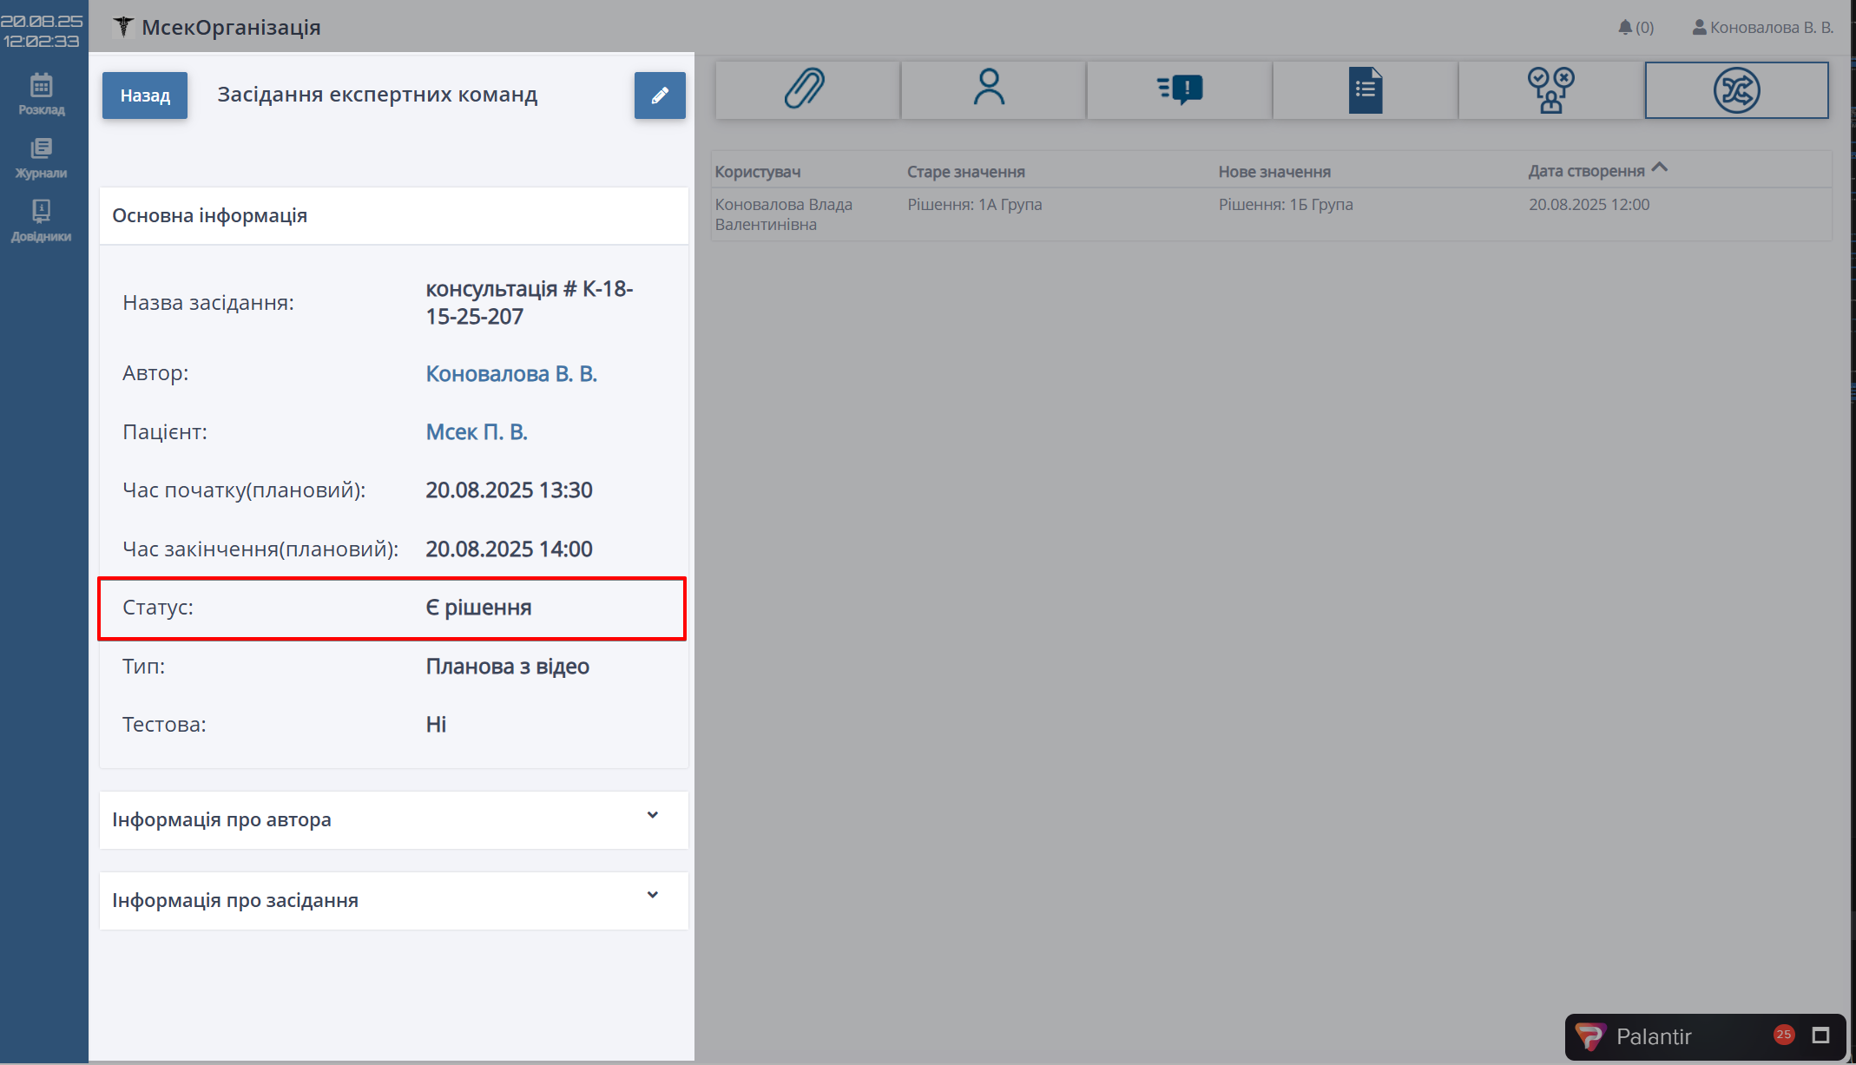This screenshot has height=1065, width=1856.
Task: Open the Журнали section in sidebar
Action: pyautogui.click(x=41, y=157)
